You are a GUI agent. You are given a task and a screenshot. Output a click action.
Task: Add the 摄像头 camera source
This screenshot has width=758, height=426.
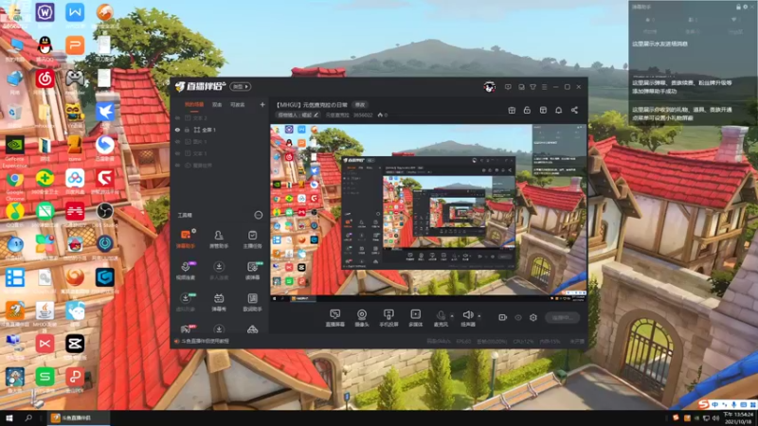tap(362, 318)
